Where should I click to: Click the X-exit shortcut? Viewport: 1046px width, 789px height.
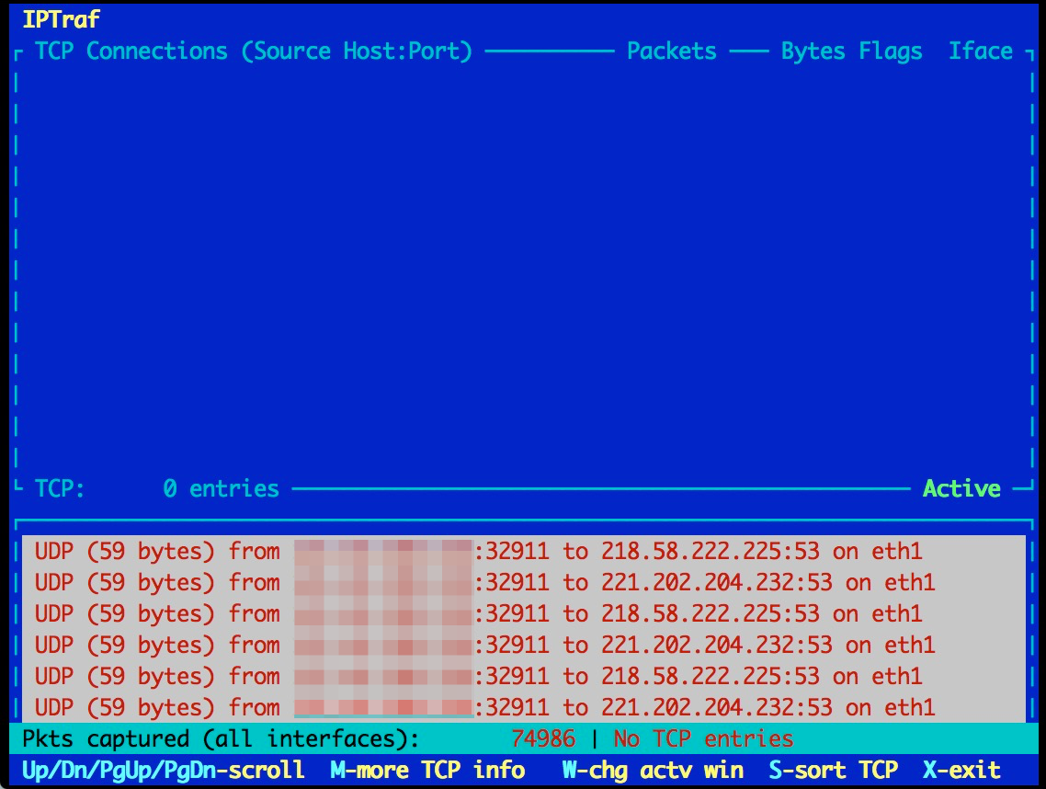(961, 771)
